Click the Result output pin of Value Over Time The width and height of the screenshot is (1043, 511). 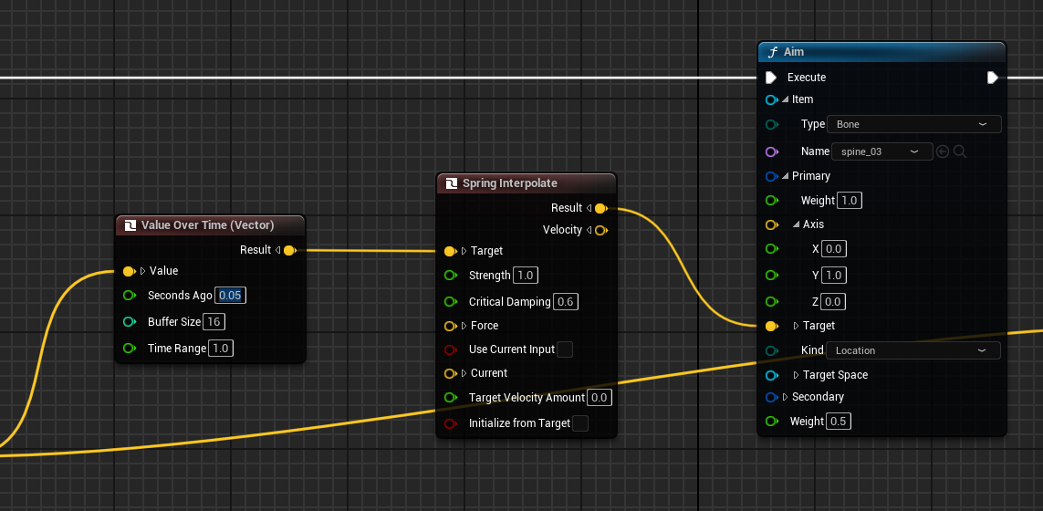point(289,250)
